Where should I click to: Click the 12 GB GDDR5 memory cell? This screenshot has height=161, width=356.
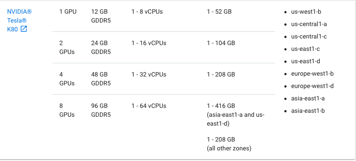point(101,16)
